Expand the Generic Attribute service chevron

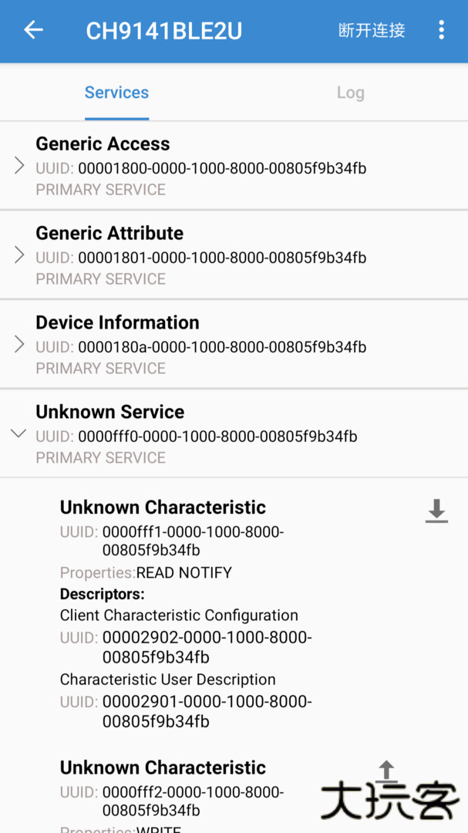coord(19,255)
